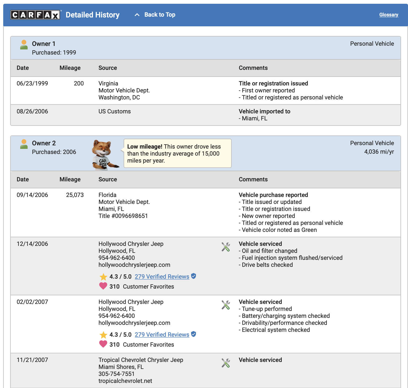Click Fuel injection system flushed/serviced text

[x=291, y=258]
